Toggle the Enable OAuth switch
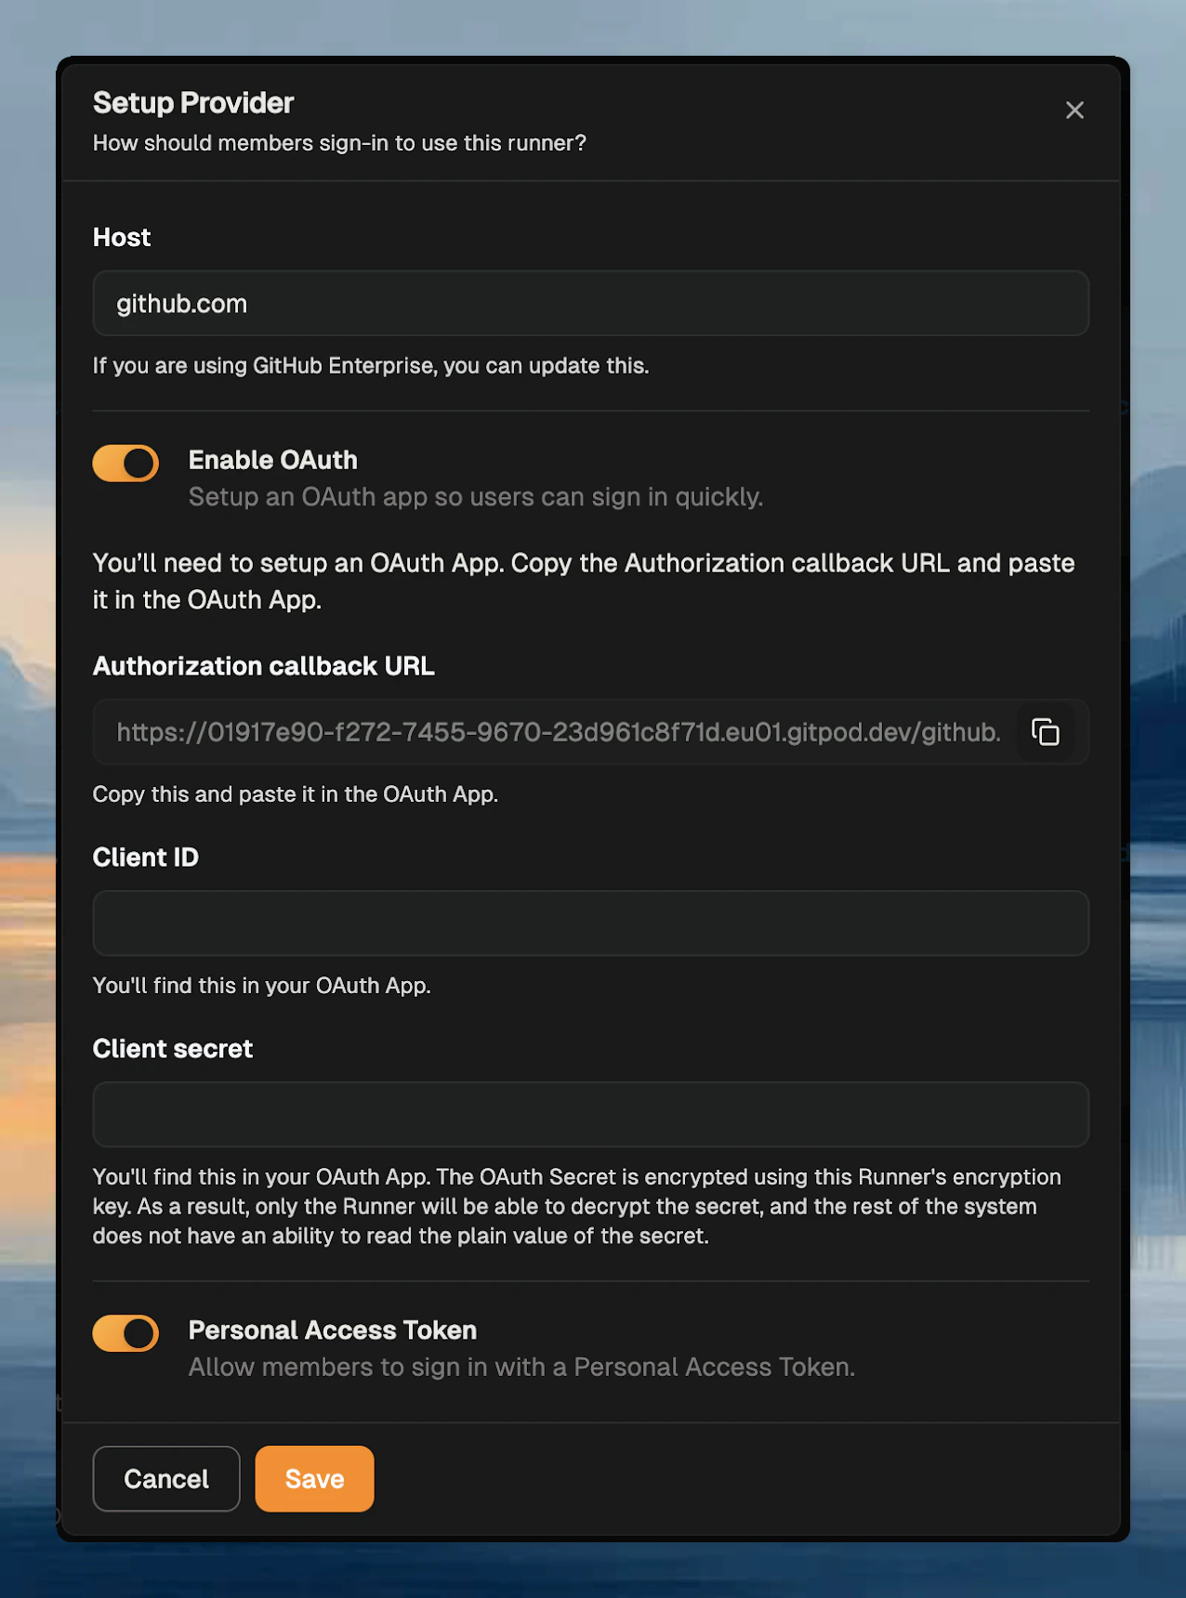Viewport: 1186px width, 1598px height. tap(125, 463)
